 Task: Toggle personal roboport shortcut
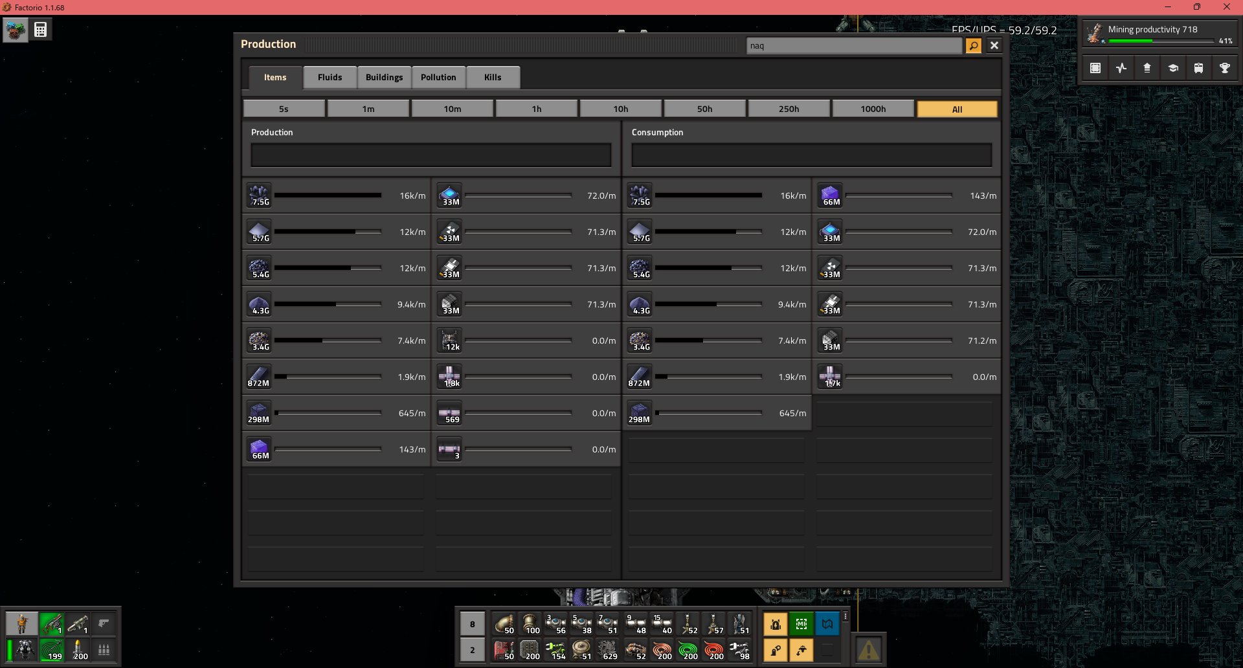776,624
